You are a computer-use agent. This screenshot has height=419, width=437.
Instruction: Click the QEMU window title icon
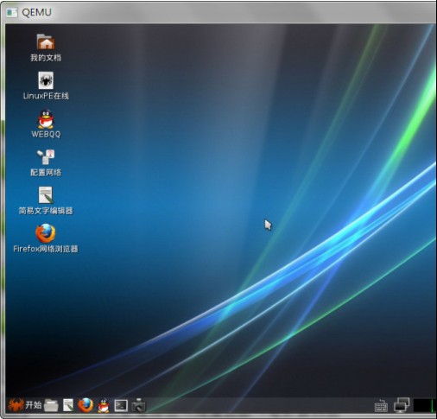click(x=12, y=12)
